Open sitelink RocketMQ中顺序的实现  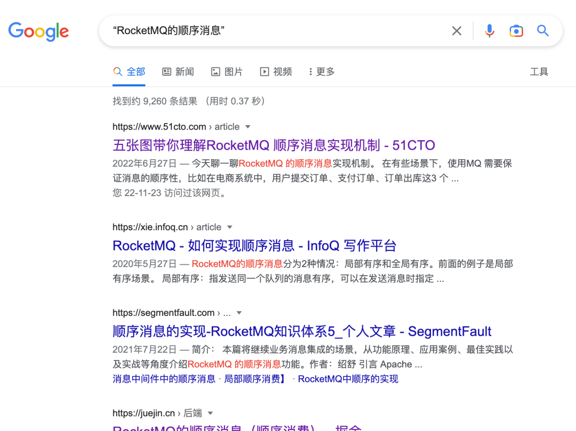[348, 379]
